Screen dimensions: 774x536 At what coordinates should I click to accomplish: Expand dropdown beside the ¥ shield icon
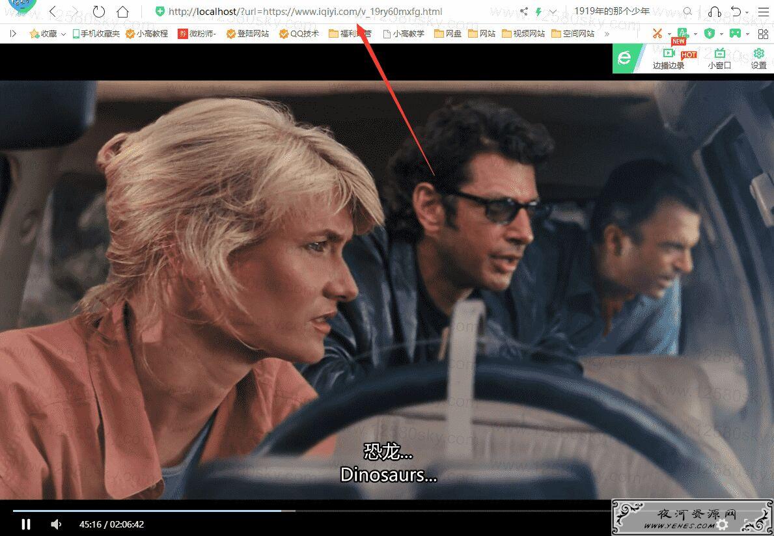721,34
